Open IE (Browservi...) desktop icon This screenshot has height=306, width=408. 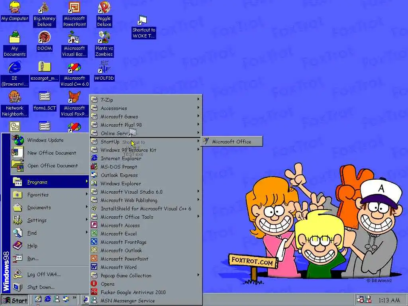[x=15, y=74]
